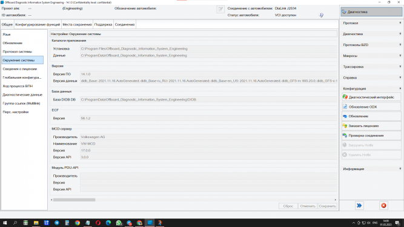This screenshot has height=227, width=404.
Task: Switch to Конфигурирование функций tab
Action: (x=38, y=24)
